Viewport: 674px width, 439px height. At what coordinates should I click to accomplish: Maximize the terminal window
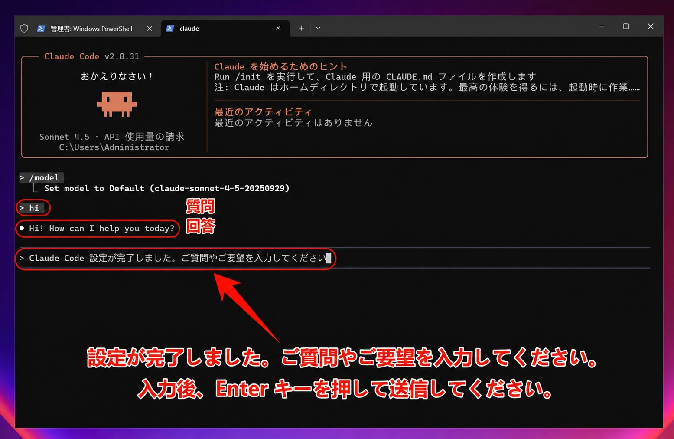click(626, 26)
